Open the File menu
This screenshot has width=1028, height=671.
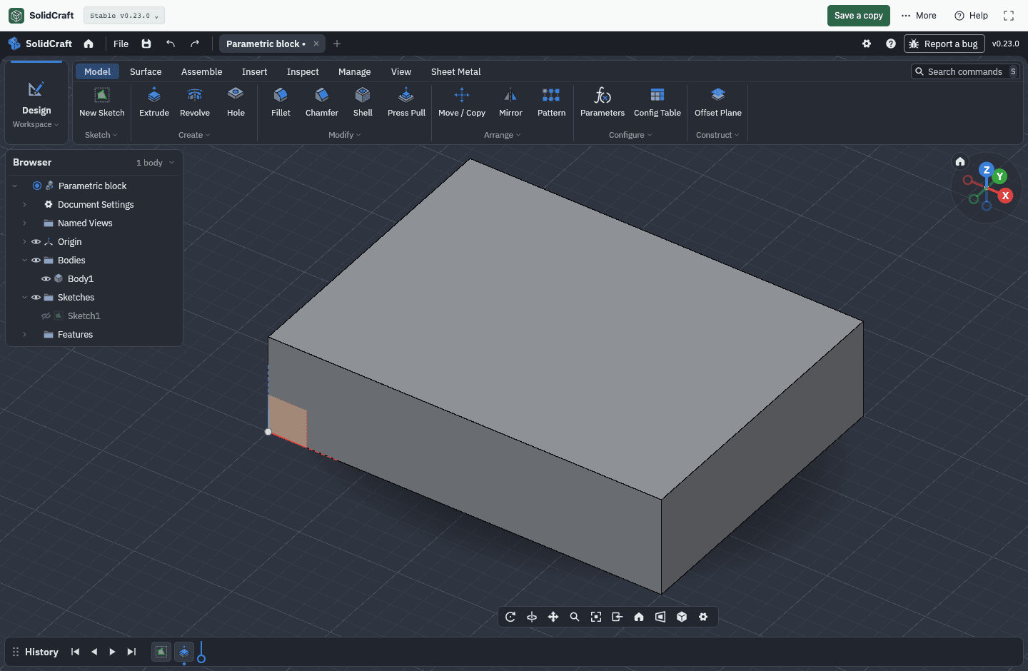121,44
